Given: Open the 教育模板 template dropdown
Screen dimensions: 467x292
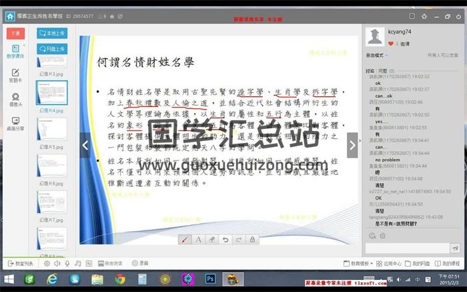Looking at the screenshot, I should click(x=358, y=264).
